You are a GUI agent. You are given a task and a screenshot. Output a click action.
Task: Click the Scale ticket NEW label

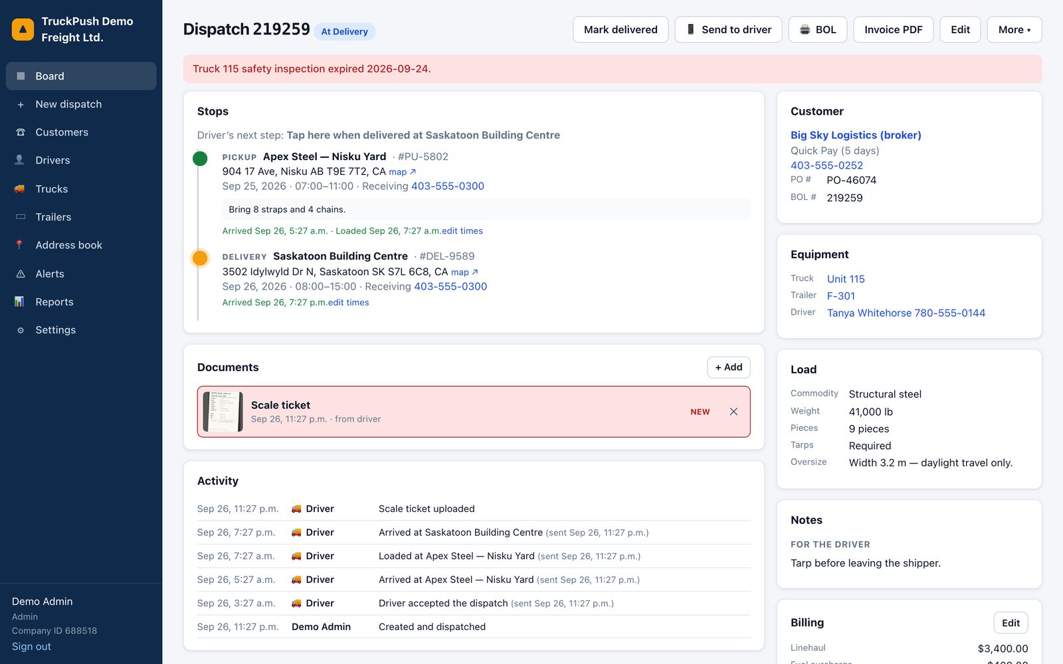click(x=700, y=412)
